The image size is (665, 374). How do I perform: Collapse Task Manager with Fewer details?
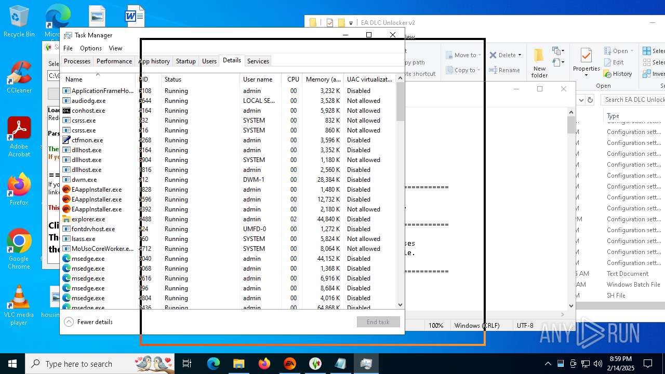[89, 322]
